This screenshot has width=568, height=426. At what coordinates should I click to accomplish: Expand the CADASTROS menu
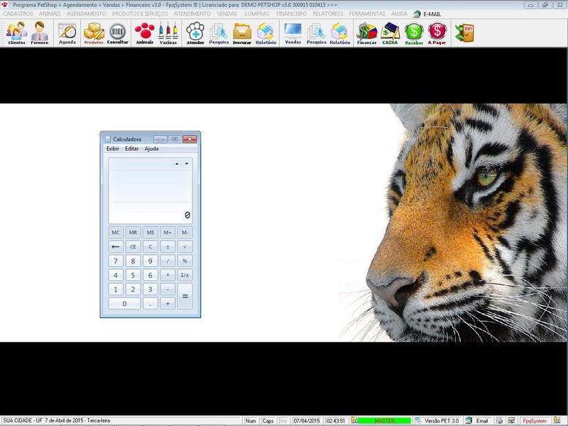click(x=18, y=13)
